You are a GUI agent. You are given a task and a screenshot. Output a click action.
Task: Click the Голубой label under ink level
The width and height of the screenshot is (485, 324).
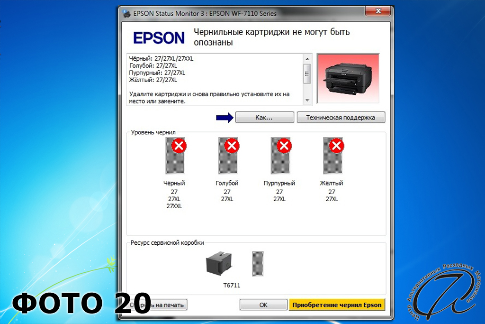click(227, 183)
